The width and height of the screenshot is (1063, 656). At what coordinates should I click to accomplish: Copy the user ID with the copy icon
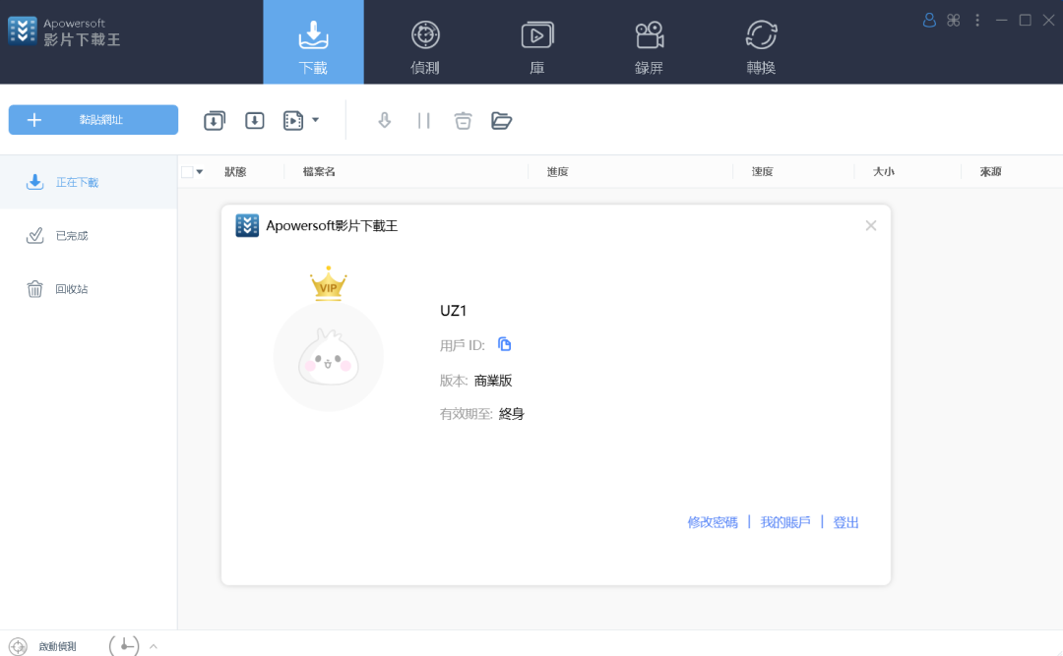pyautogui.click(x=504, y=344)
